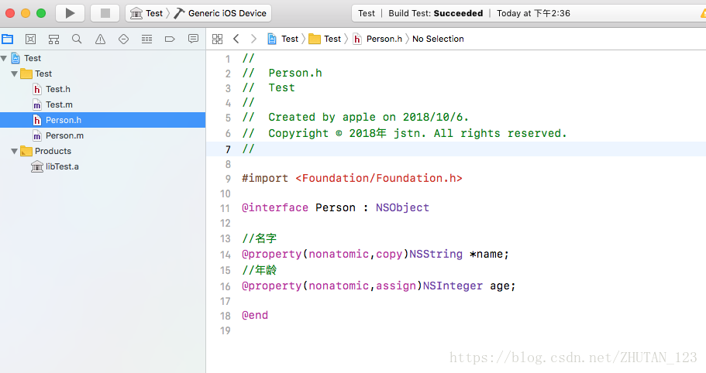
Task: Click Person.h in the jump bar
Action: coord(377,39)
